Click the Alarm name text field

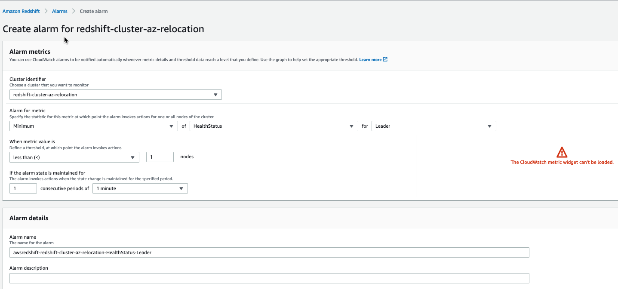(x=269, y=252)
